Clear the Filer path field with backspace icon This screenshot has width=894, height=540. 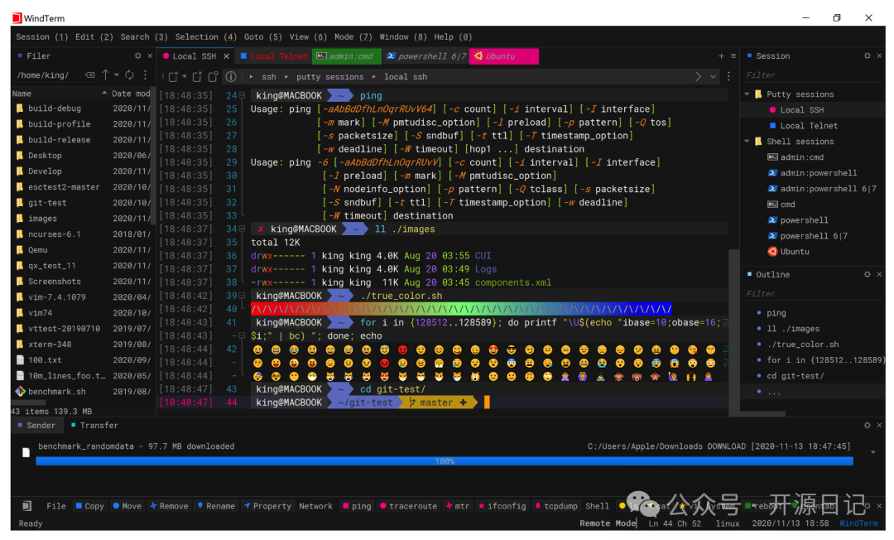pos(89,75)
